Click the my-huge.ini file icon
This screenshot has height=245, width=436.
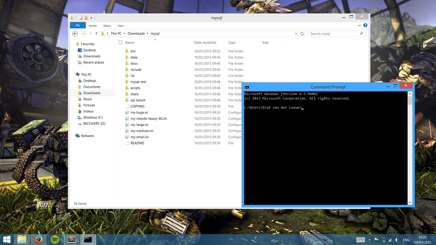click(127, 113)
